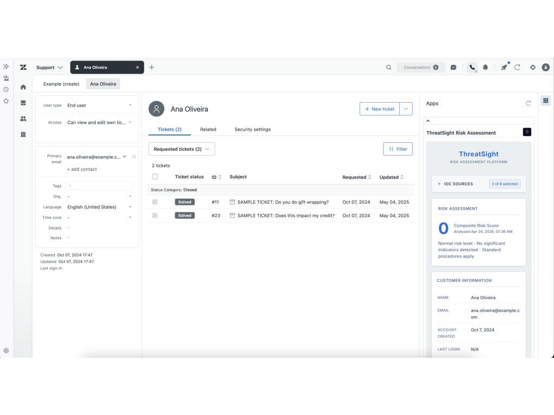
Task: Click the Details field
Action: [x=100, y=228]
